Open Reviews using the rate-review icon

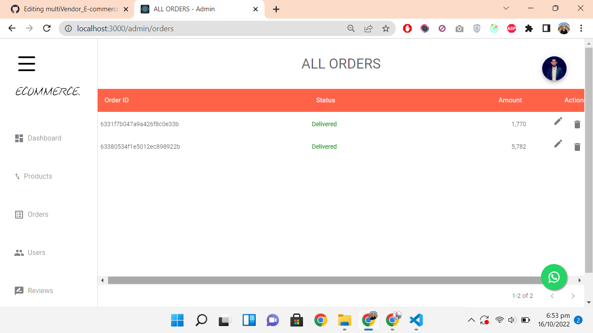[x=19, y=291]
